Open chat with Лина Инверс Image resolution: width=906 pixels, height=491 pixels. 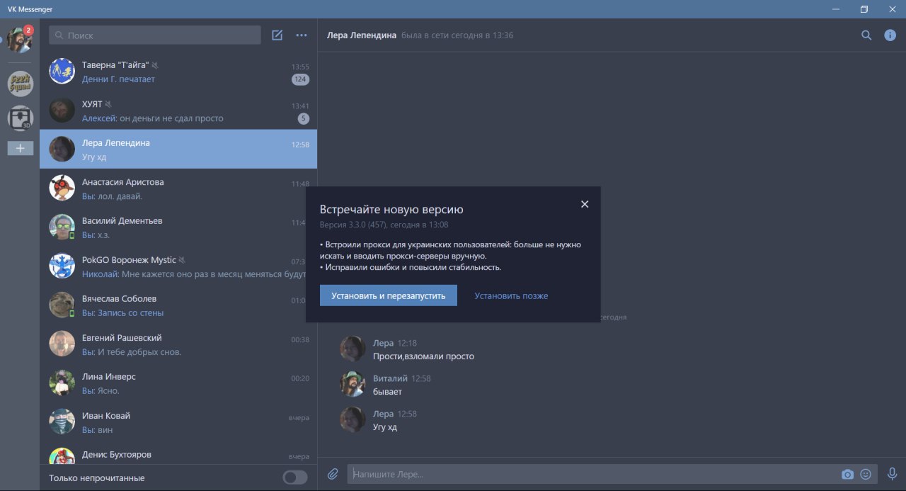point(178,383)
